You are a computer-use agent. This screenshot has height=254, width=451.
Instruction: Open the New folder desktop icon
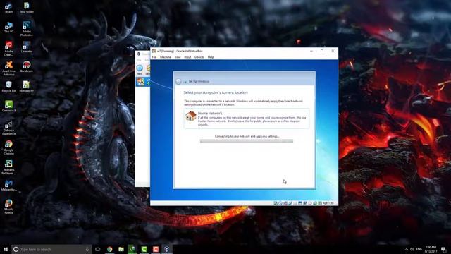coord(27,8)
